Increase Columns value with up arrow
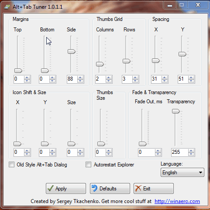 (x=109, y=78)
